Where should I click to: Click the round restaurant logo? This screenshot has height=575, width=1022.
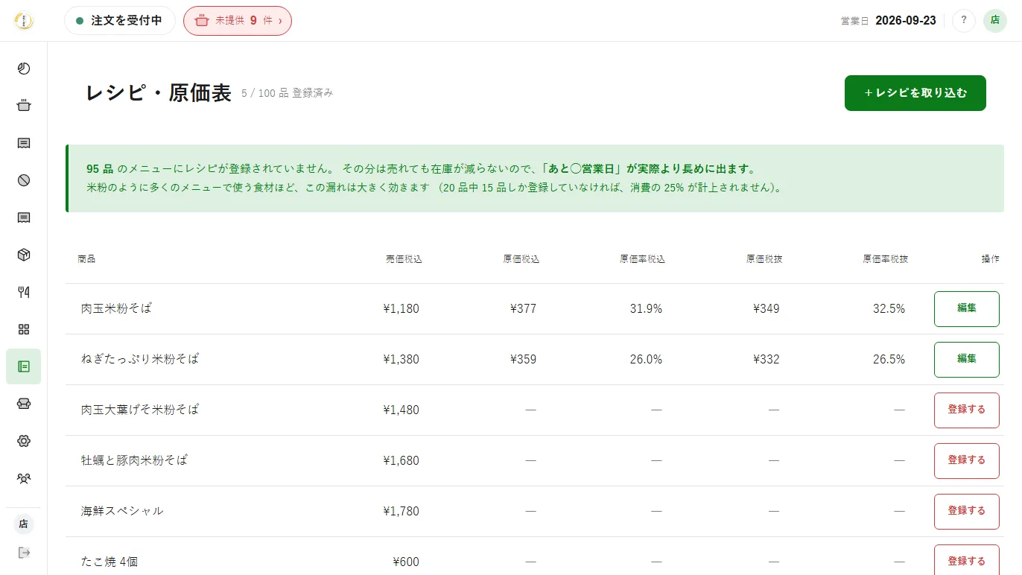point(24,21)
